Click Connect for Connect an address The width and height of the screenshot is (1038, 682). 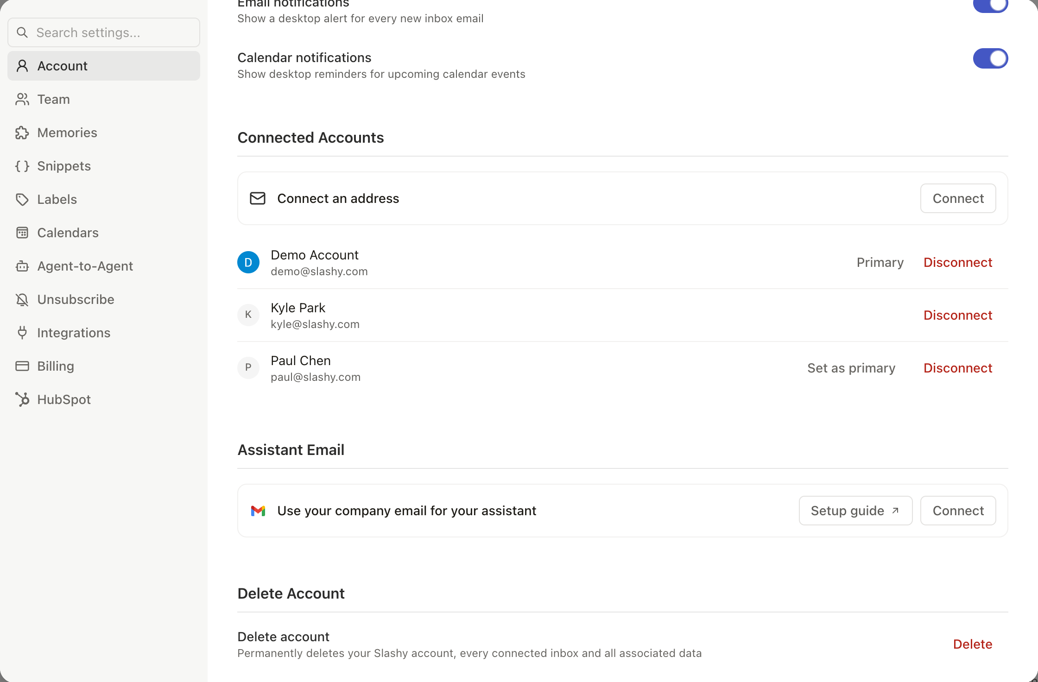tap(958, 198)
